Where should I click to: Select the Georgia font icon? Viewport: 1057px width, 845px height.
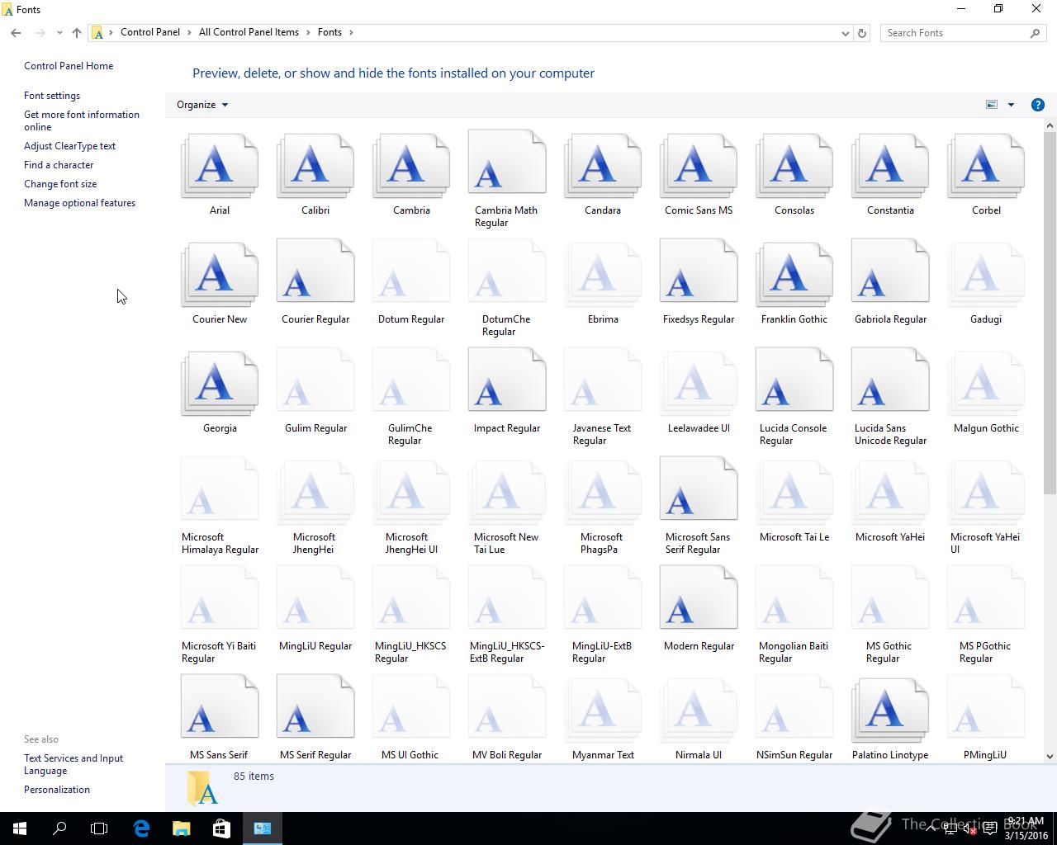tap(219, 383)
